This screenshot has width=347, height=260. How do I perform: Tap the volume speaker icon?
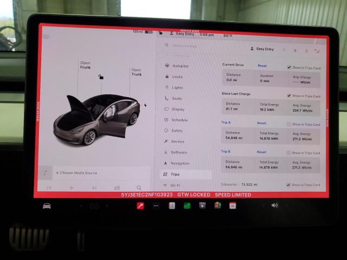coord(274,205)
